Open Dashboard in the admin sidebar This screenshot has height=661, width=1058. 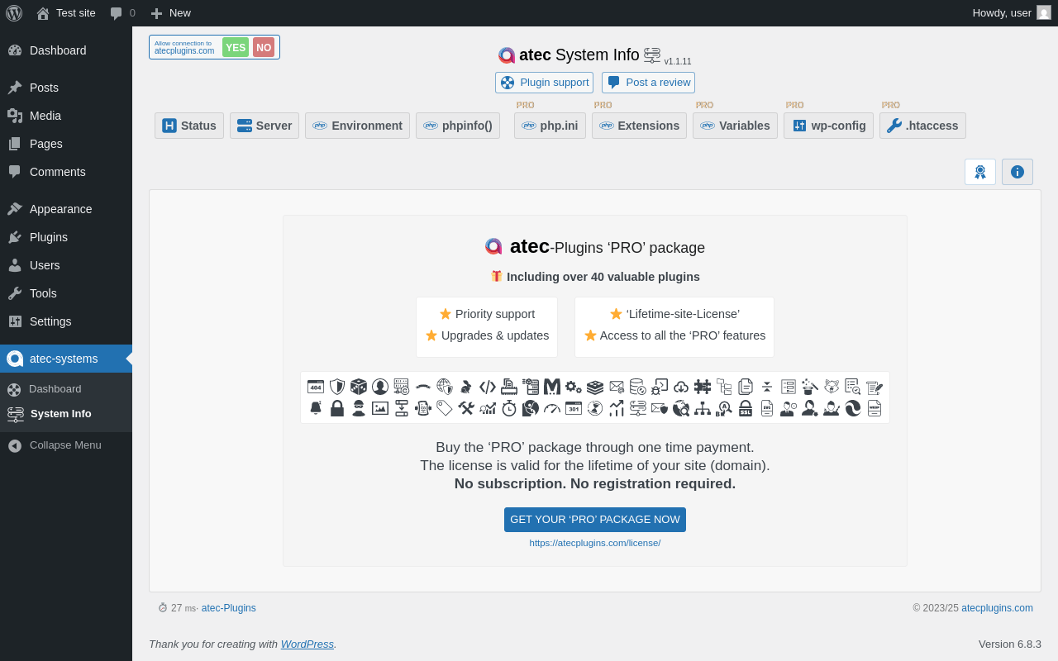(66, 50)
